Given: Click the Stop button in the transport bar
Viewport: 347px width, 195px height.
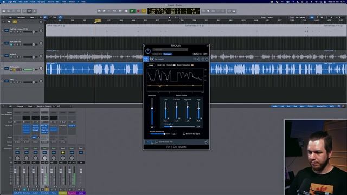Looking at the screenshot, I should 126,11.
